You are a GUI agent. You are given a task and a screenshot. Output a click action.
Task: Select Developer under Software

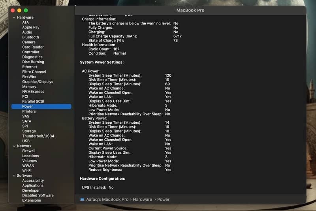point(31,190)
